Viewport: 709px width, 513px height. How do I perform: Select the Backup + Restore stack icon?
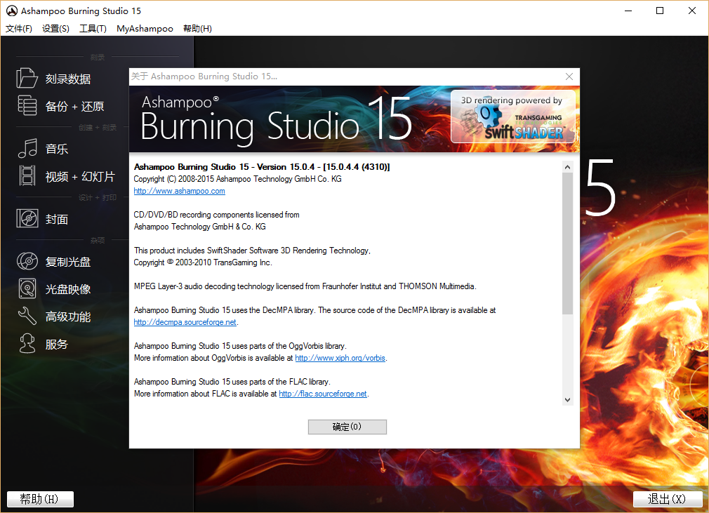[x=27, y=106]
